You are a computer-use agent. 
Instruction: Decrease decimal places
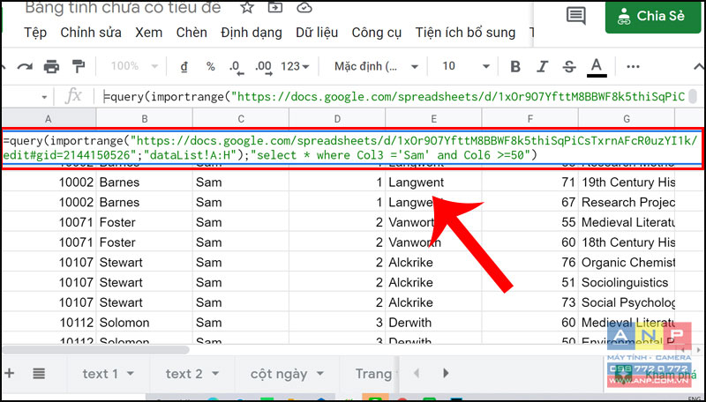[236, 68]
